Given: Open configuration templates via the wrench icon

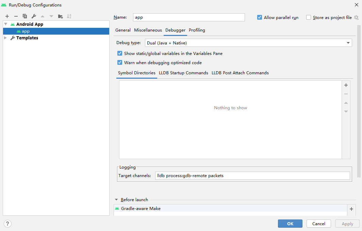Looking at the screenshot, I should click(x=33, y=16).
